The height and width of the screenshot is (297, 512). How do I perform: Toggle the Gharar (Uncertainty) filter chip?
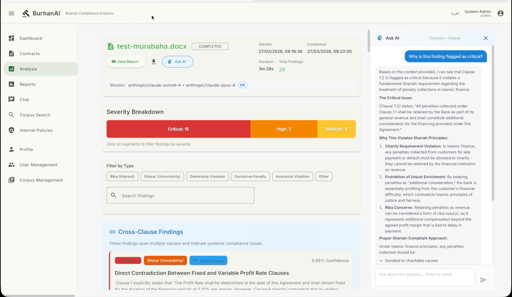pos(162,177)
